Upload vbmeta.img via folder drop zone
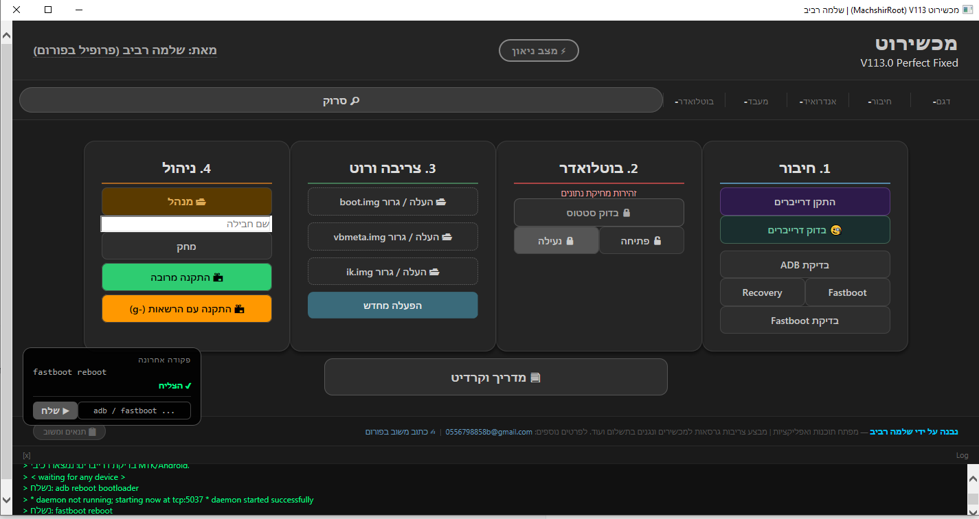The height and width of the screenshot is (519, 979). (392, 236)
